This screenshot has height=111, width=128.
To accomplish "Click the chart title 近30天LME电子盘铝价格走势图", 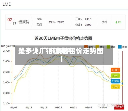I will 63,38.
